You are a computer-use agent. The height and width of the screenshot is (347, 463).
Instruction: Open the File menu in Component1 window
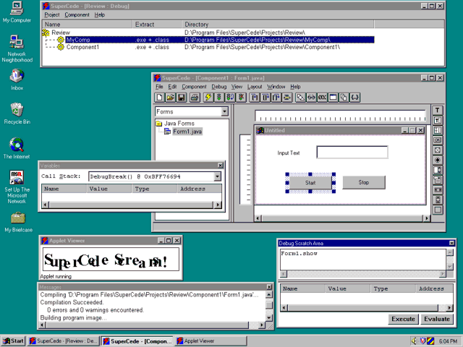(x=159, y=87)
